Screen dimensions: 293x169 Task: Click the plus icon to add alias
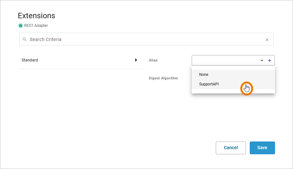[x=270, y=60]
